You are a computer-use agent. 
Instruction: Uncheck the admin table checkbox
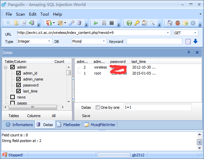(12, 67)
